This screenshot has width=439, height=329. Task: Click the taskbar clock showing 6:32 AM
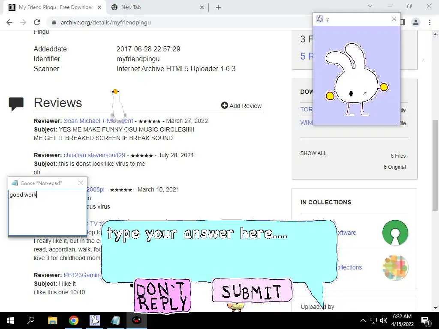(402, 320)
